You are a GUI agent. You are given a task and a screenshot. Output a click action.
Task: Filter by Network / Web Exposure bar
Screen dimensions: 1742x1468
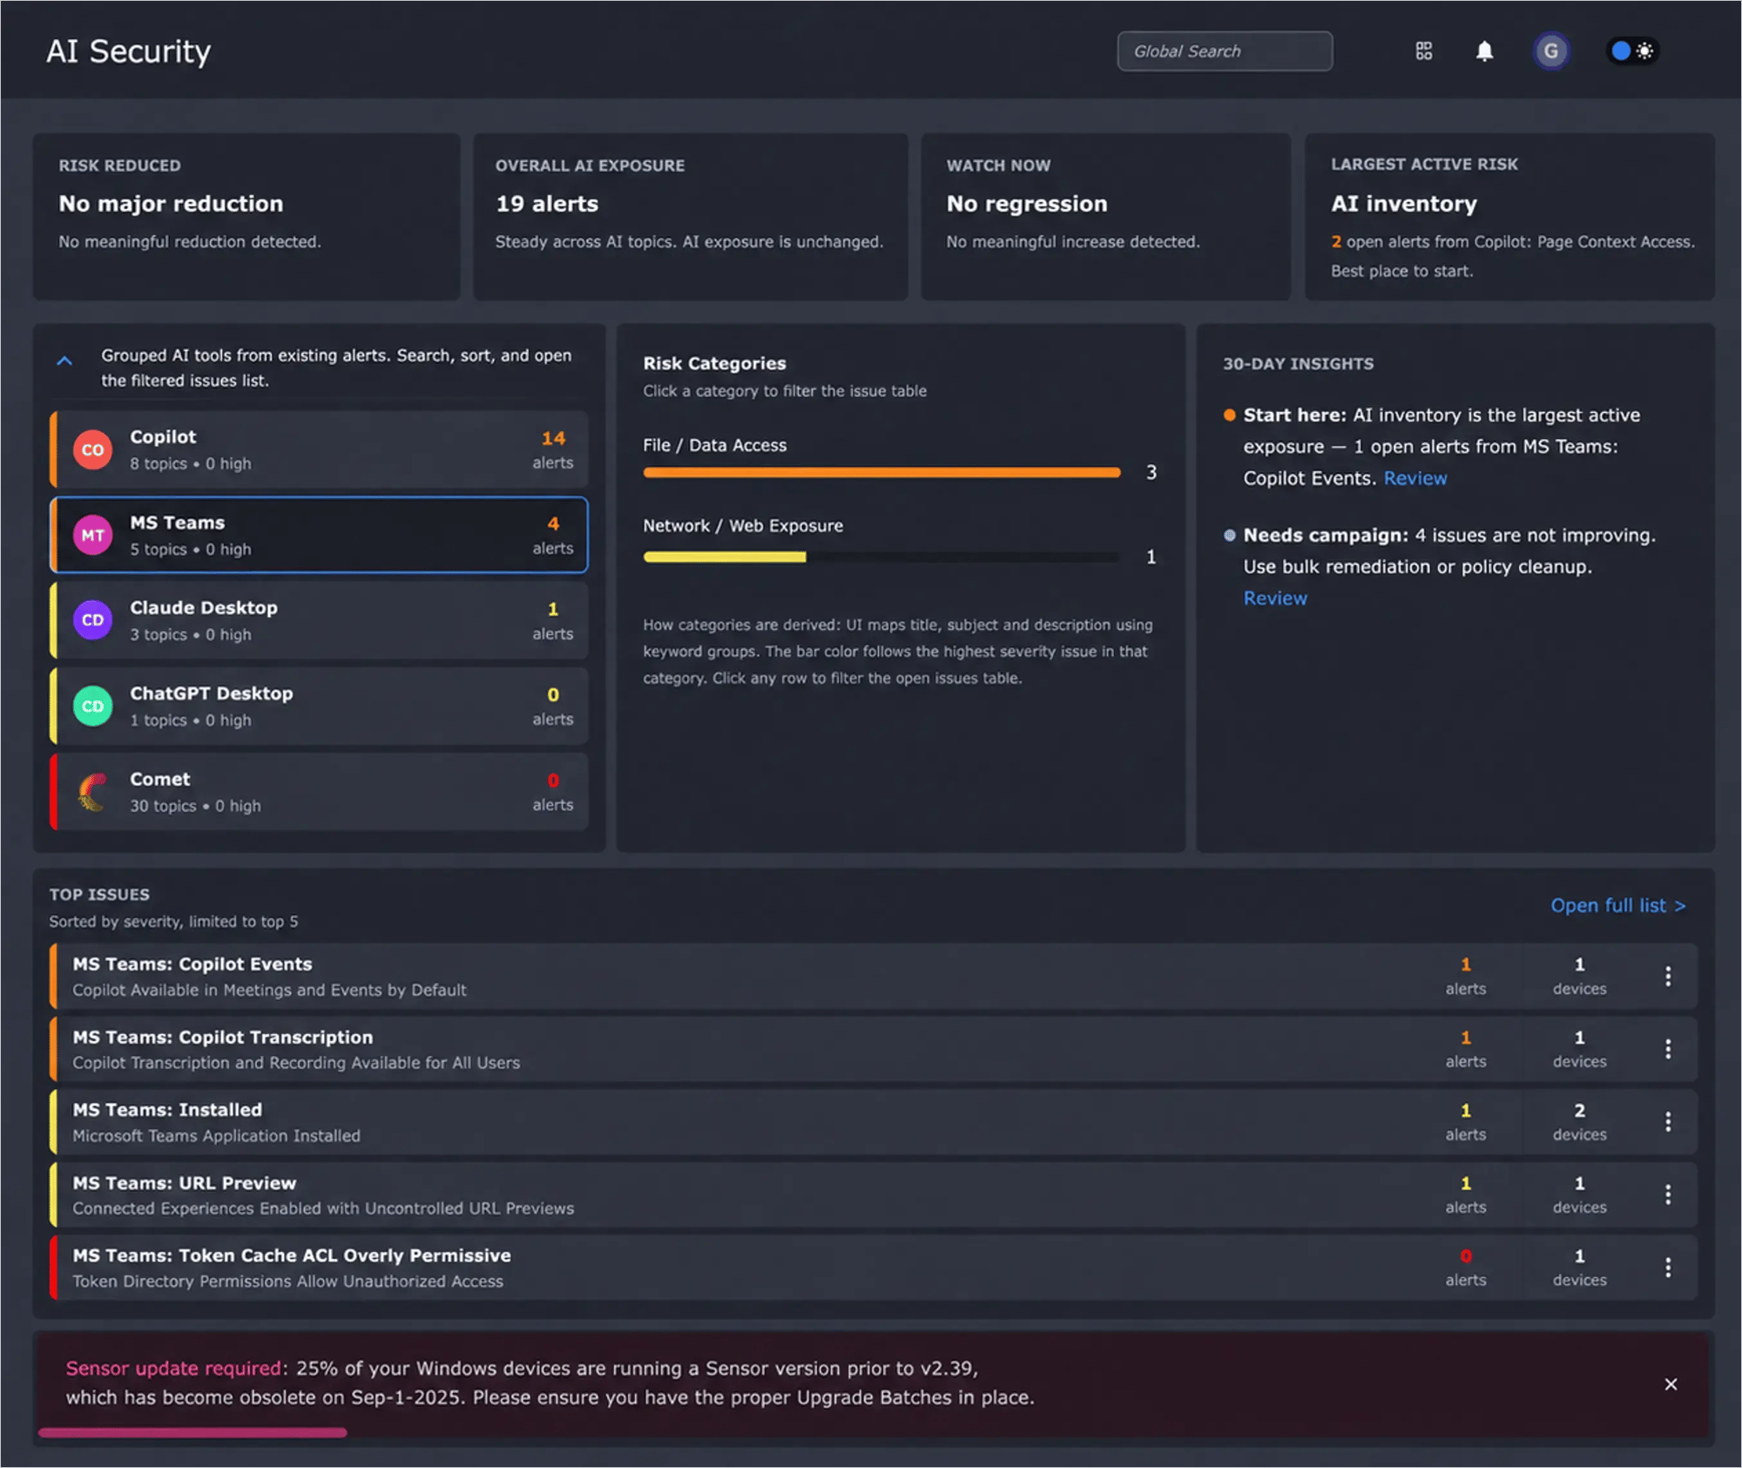point(881,557)
